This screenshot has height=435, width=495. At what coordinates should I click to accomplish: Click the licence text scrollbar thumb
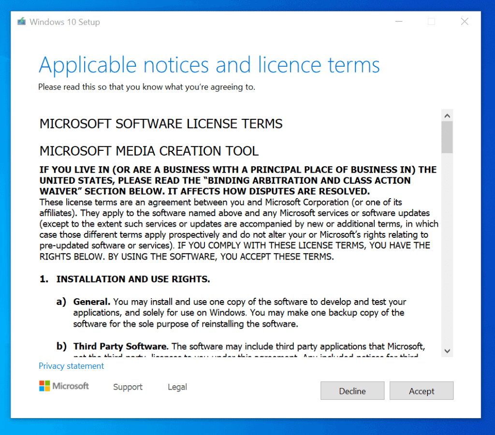click(447, 137)
